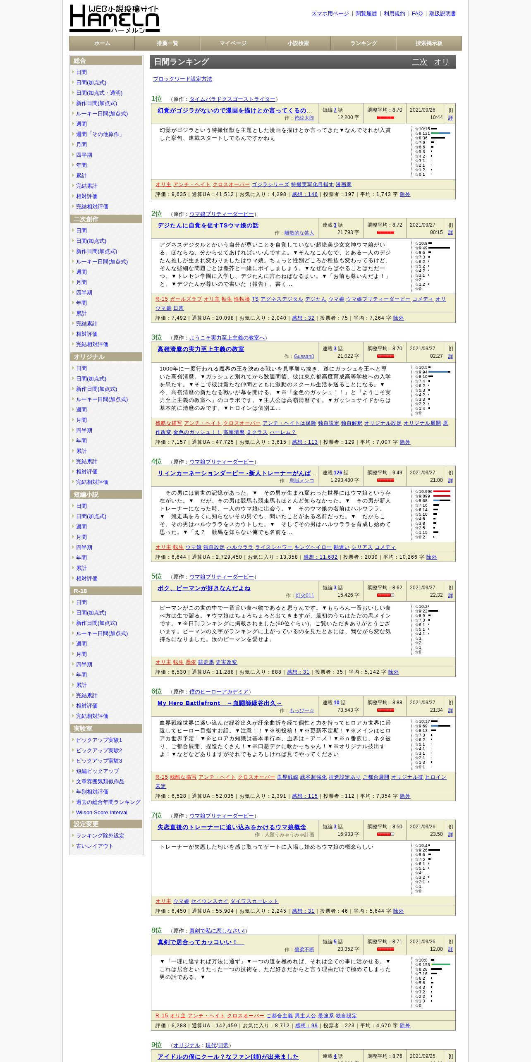Viewport: 531px width, 1062px height.
Task: Open novel My Hero Battlefront
Action: tap(220, 703)
